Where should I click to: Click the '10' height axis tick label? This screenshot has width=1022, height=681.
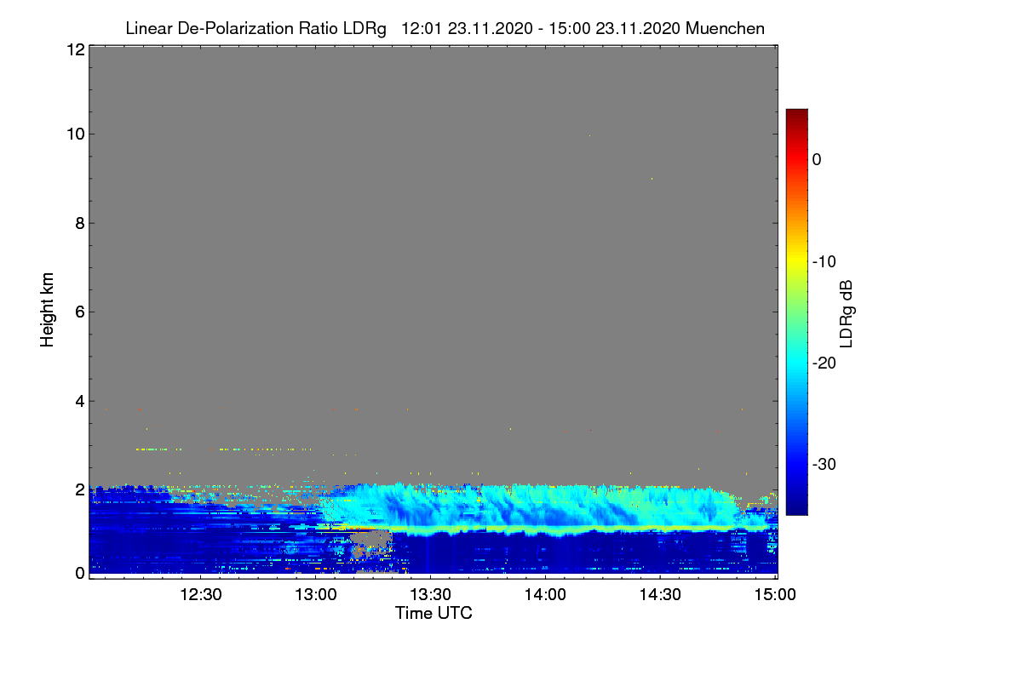click(x=75, y=134)
